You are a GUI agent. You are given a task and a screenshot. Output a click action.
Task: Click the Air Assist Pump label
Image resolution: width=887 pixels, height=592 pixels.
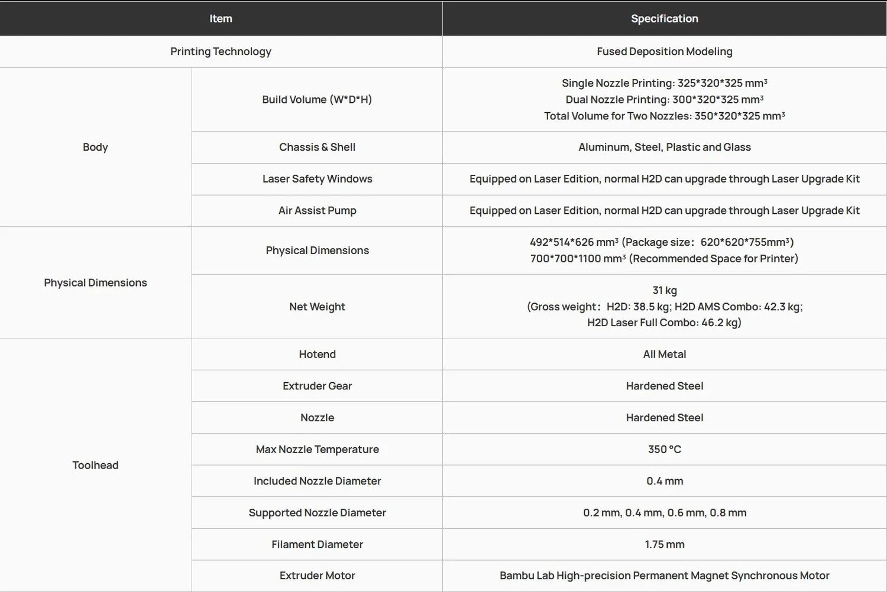click(x=317, y=210)
